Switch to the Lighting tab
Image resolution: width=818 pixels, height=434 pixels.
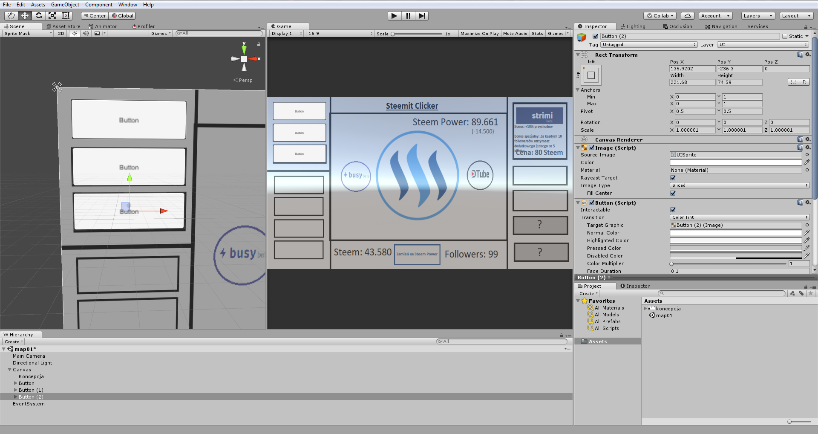click(x=633, y=26)
